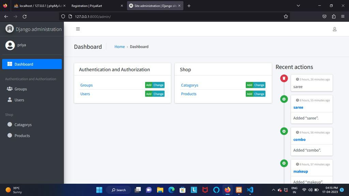349x196 pixels.
Task: Open Groups via the people icon in sidebar
Action: [x=10, y=89]
